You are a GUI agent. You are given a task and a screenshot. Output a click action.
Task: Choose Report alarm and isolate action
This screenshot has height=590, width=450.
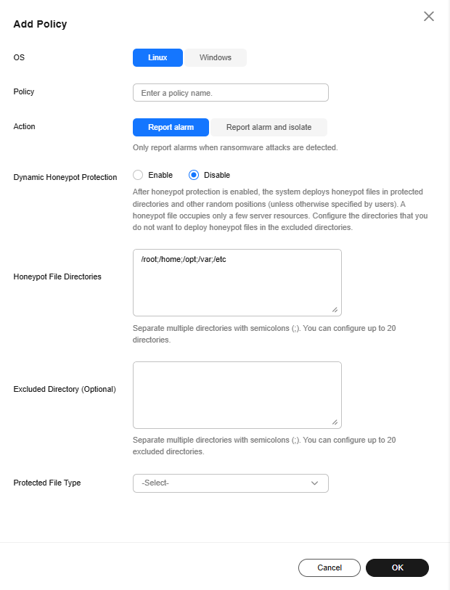point(269,127)
